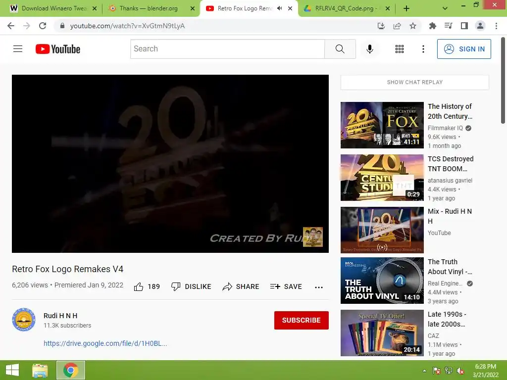Viewport: 507px width, 380px height.
Task: Open a new browser tab
Action: click(406, 8)
